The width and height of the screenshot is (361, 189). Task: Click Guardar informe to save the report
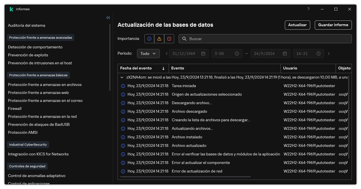click(x=333, y=25)
